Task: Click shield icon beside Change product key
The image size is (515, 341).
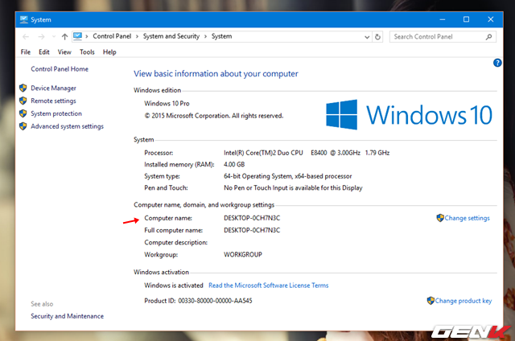Action: 431,300
